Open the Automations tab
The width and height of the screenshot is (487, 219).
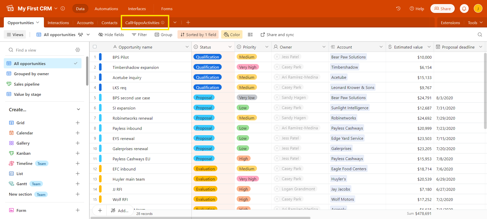click(x=106, y=9)
